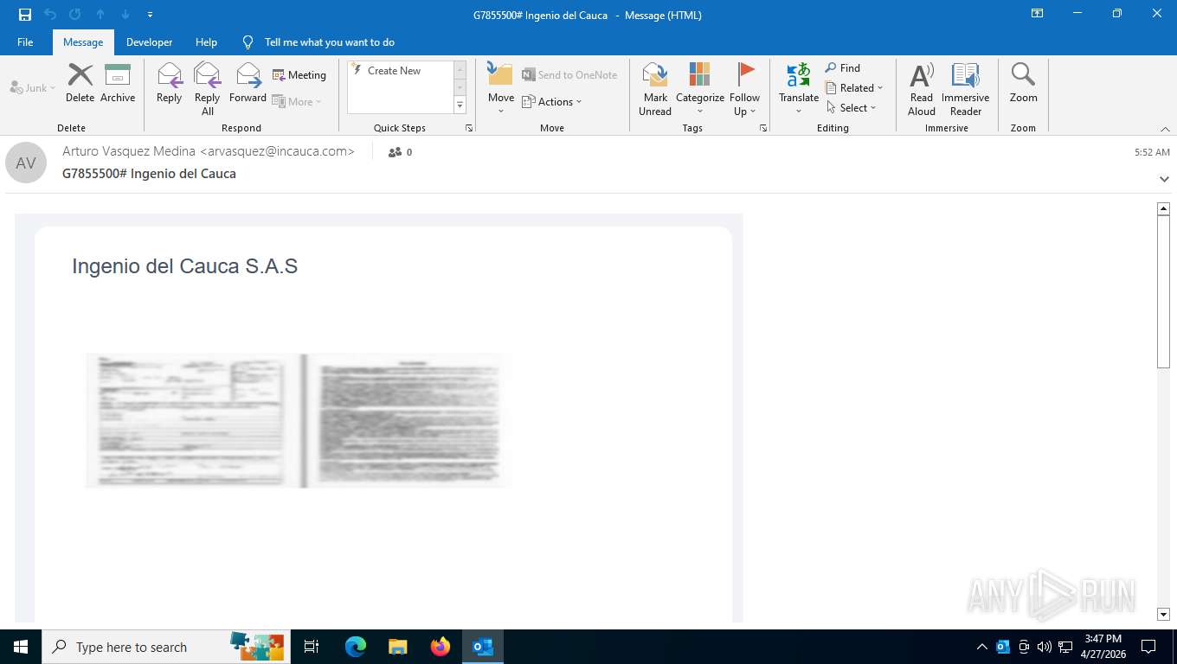Go to next item with down arrow
Screen dimensions: 1177x664
tap(125, 15)
